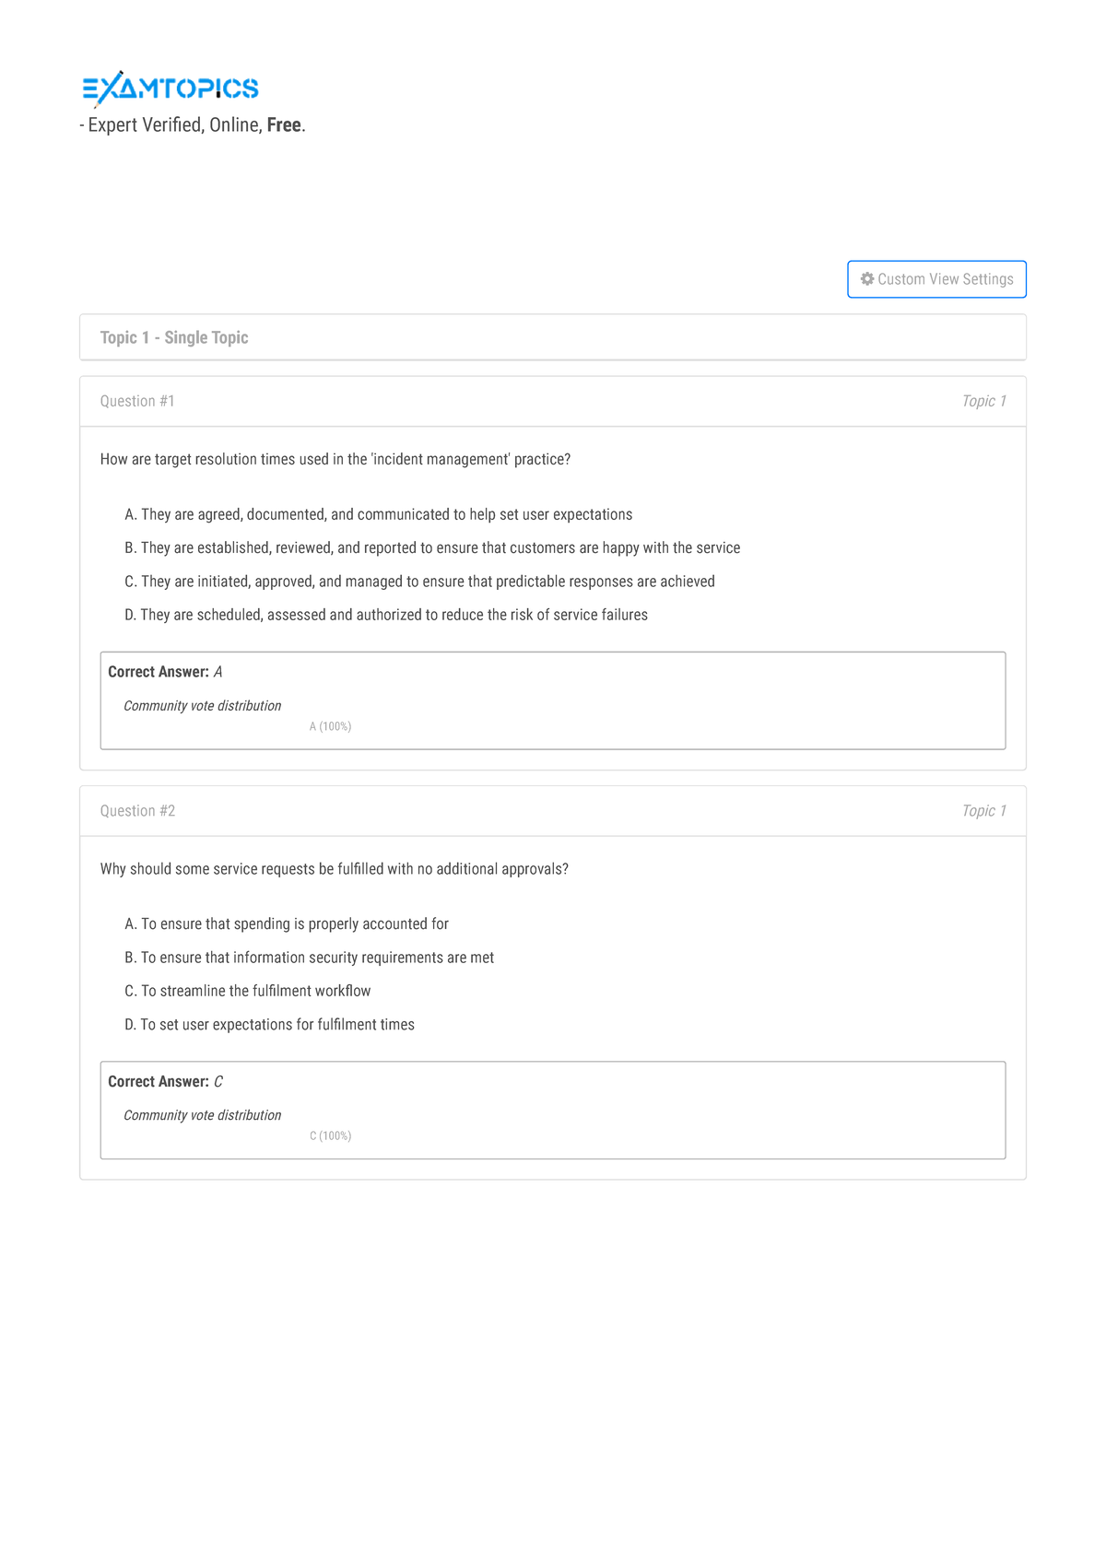Select answer D about scheduled, assessed, authorized

(x=386, y=615)
